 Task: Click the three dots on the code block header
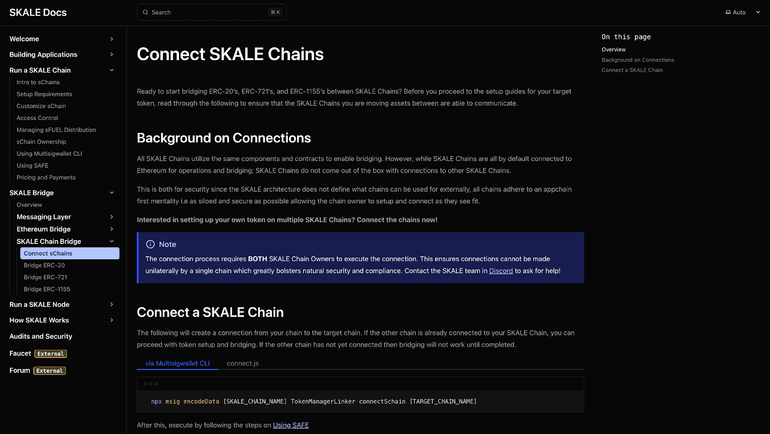coord(151,383)
